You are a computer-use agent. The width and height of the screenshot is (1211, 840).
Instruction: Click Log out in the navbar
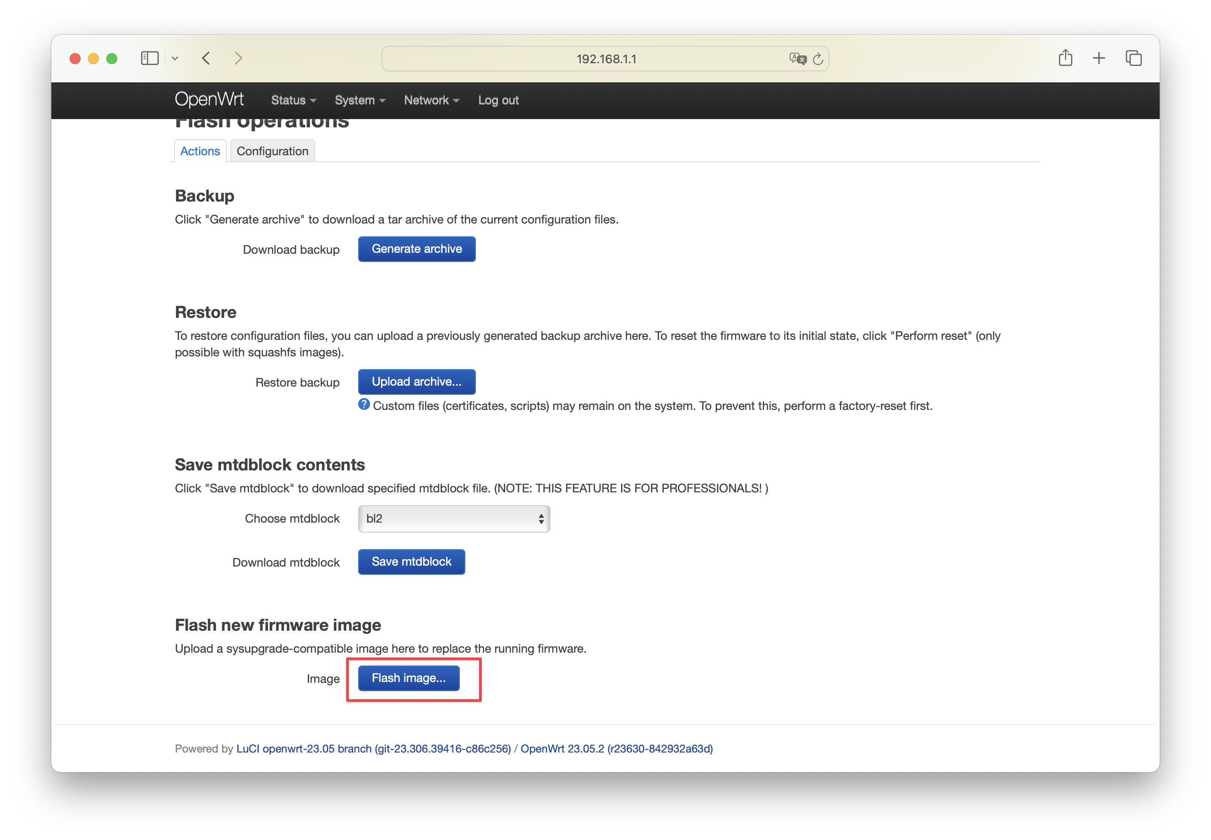click(498, 100)
